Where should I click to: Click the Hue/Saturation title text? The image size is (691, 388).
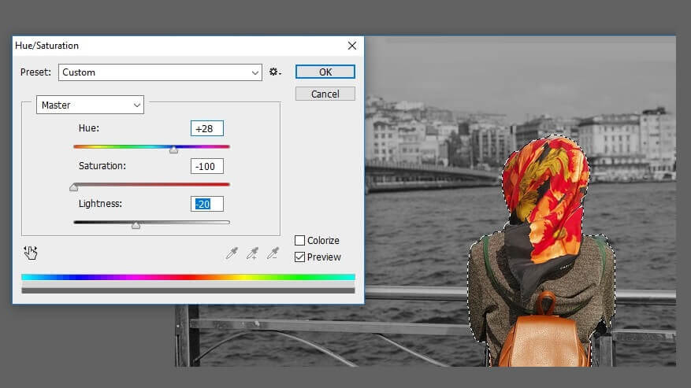[x=46, y=46]
